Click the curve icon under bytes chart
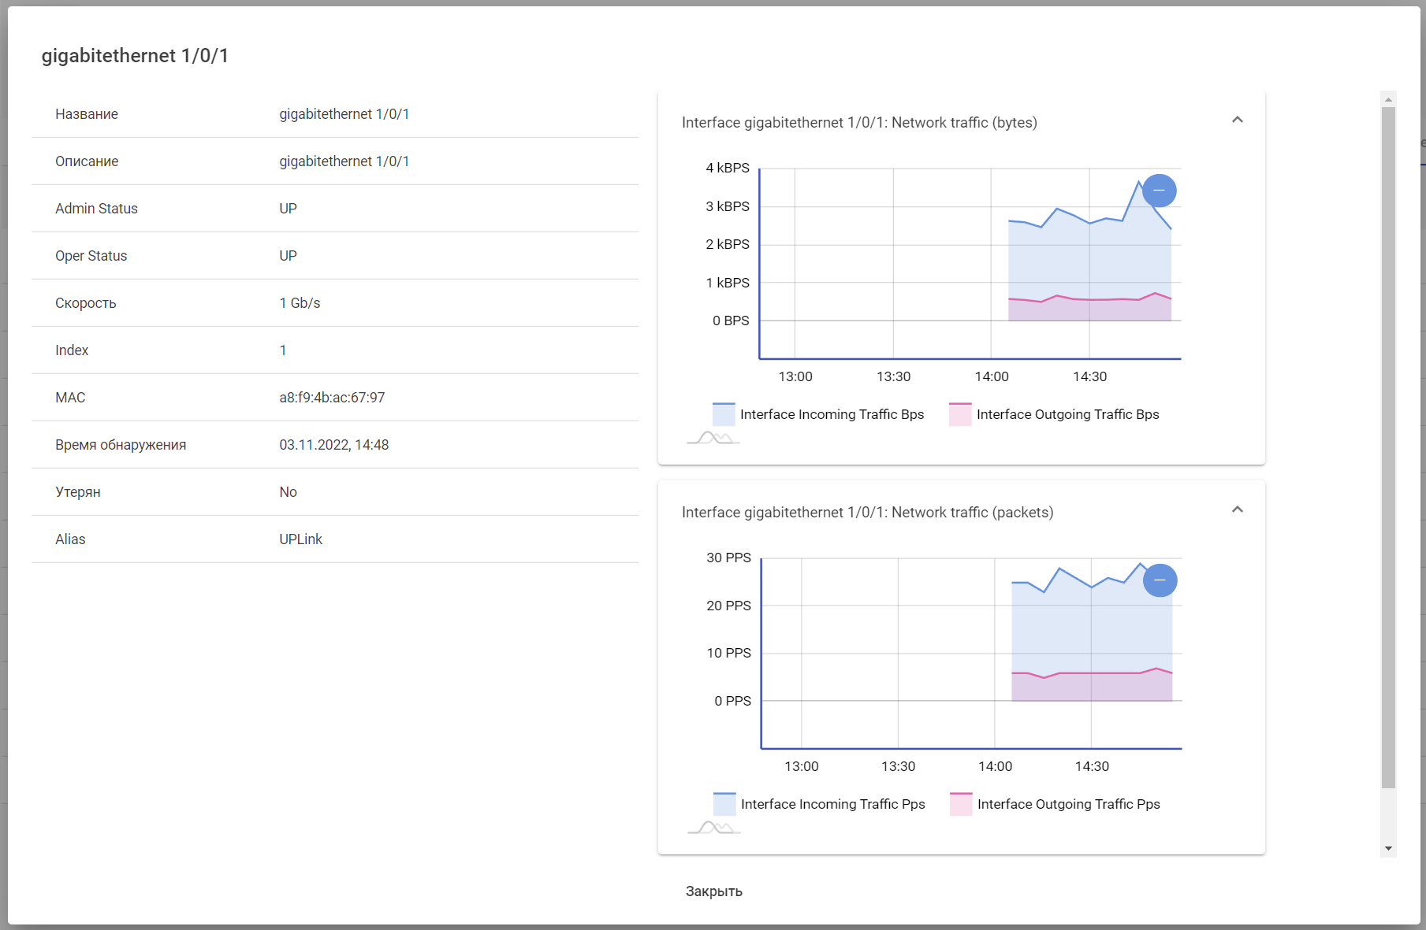 coord(713,438)
